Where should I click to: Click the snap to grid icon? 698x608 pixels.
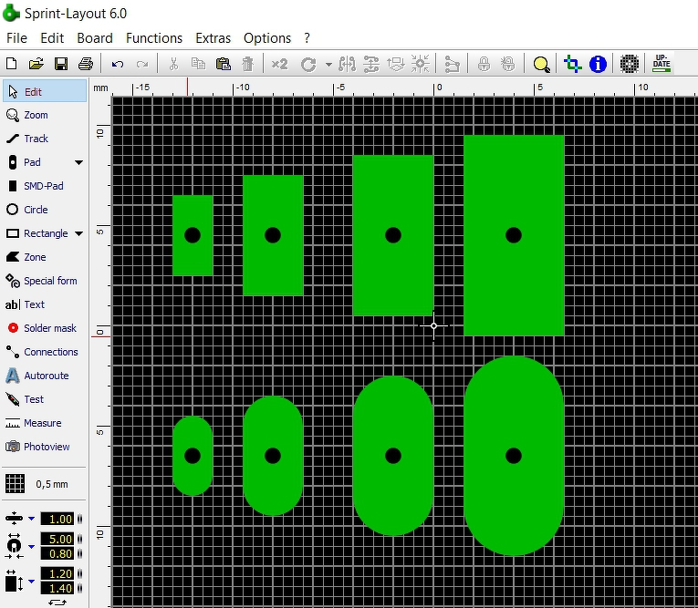point(421,64)
